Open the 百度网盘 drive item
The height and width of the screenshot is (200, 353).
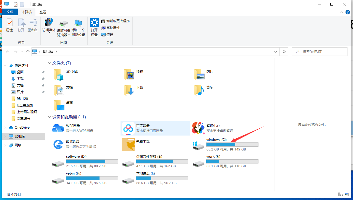[x=128, y=128]
